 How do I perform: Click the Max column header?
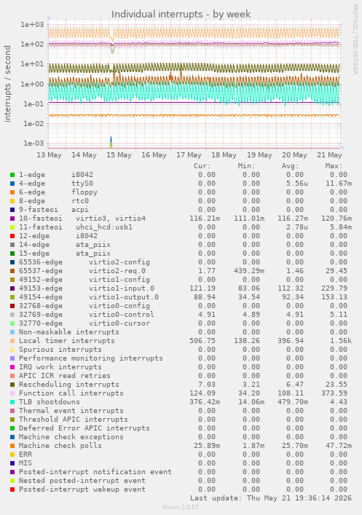coord(334,166)
